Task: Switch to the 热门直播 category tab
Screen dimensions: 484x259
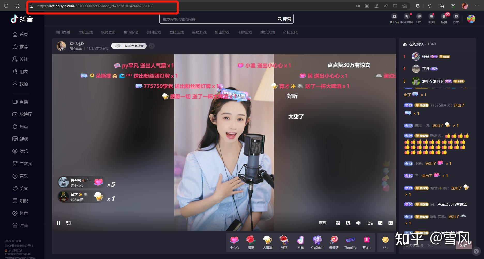Action: [63, 32]
